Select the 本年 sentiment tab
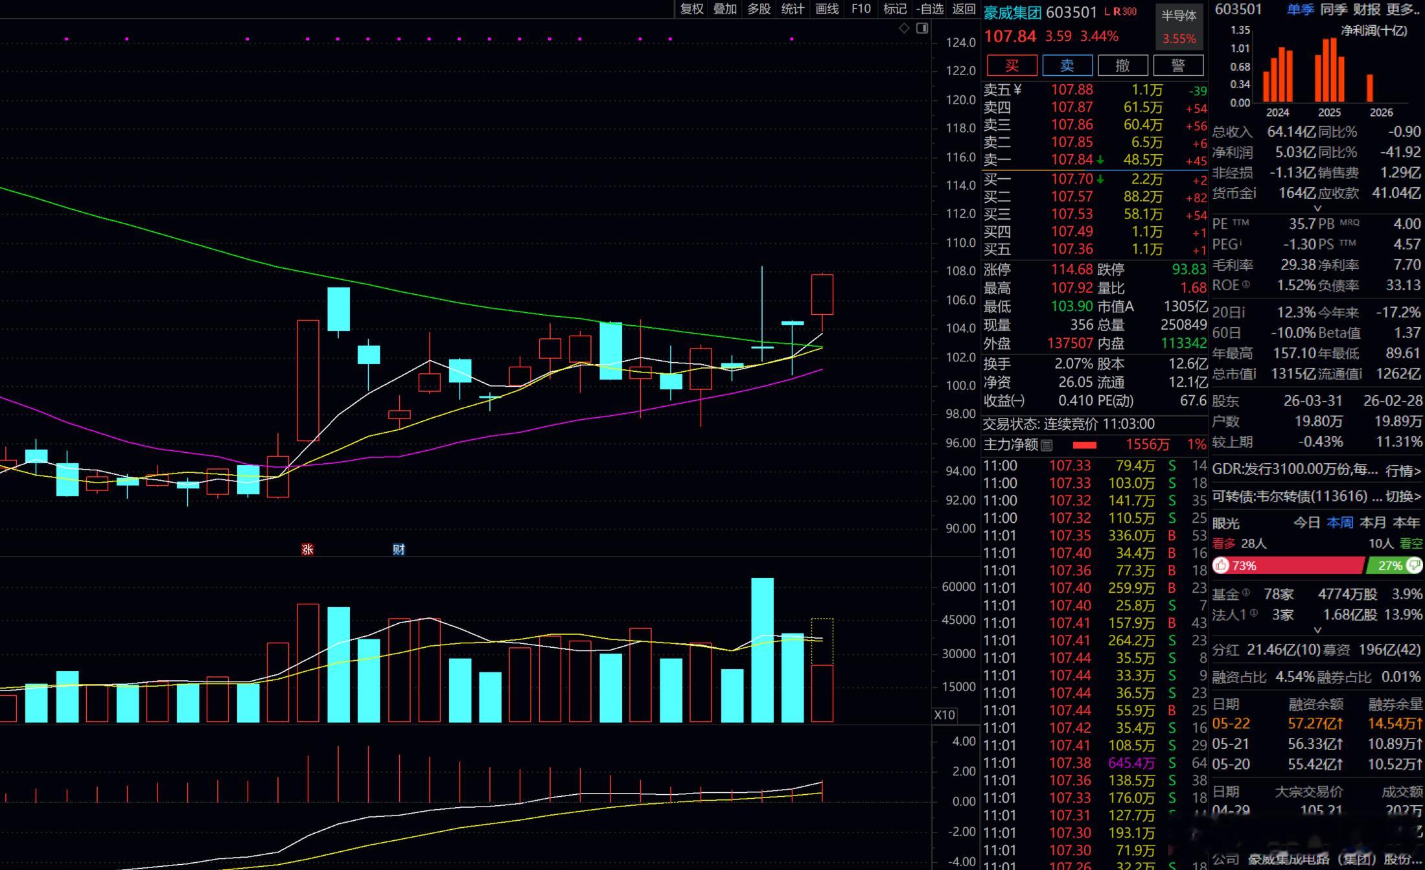This screenshot has height=870, width=1425. tap(1406, 522)
